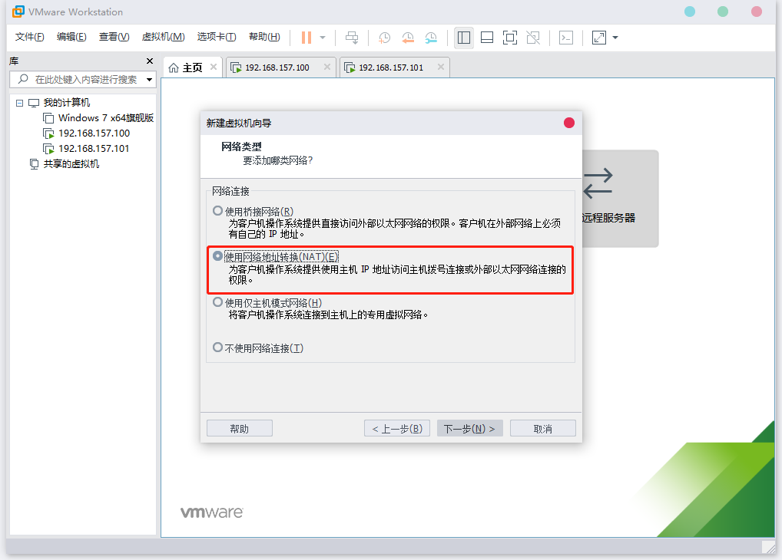The image size is (782, 560).
Task: Revert to snapshot toolbar icon
Action: pyautogui.click(x=408, y=38)
